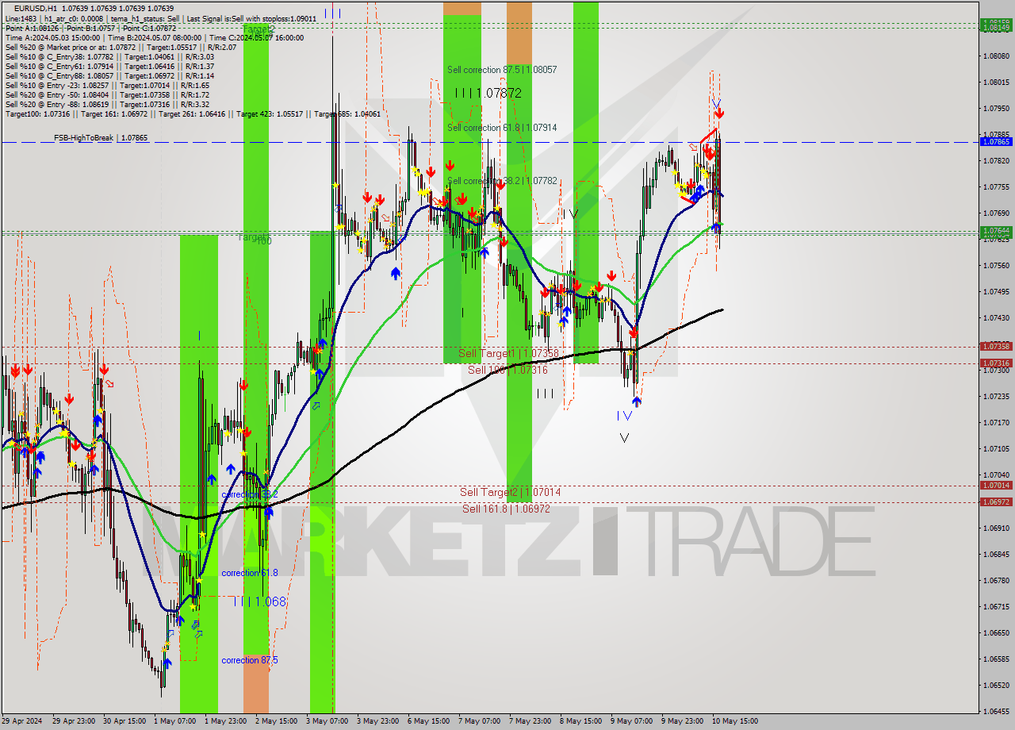The height and width of the screenshot is (730, 1015).
Task: Click the '9 May 07:00' time label
Action: click(631, 721)
